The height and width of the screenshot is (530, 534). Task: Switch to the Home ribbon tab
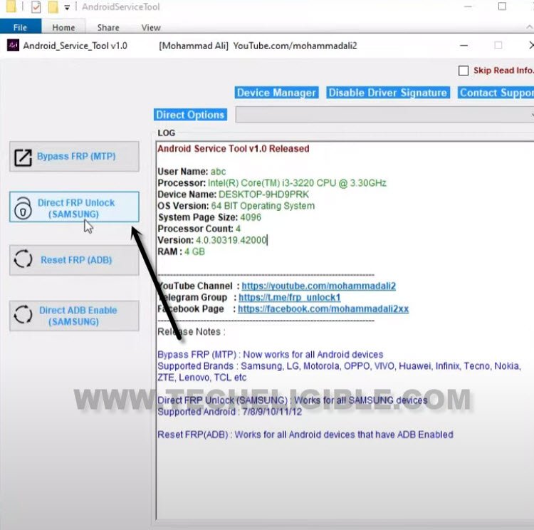[x=63, y=27]
